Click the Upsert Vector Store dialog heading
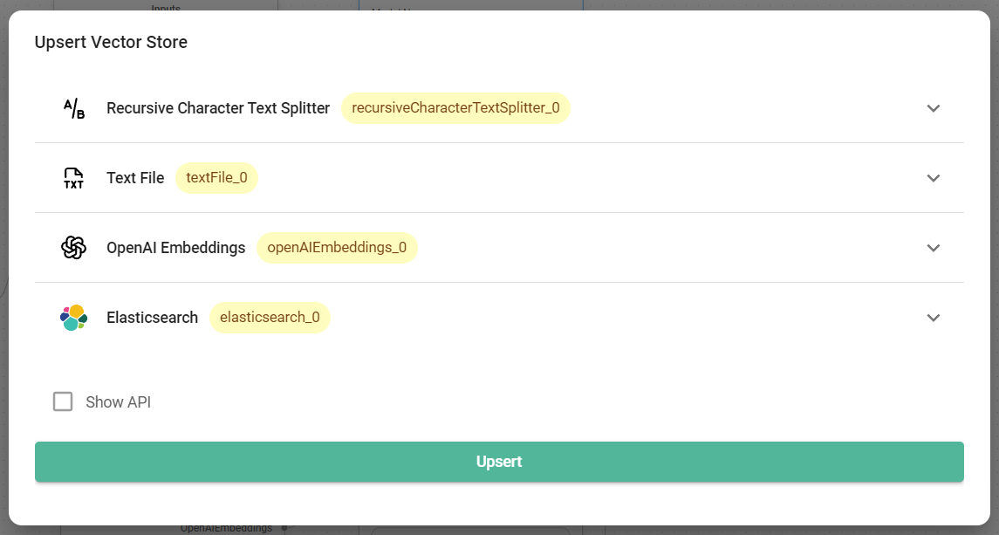The image size is (999, 535). [111, 42]
